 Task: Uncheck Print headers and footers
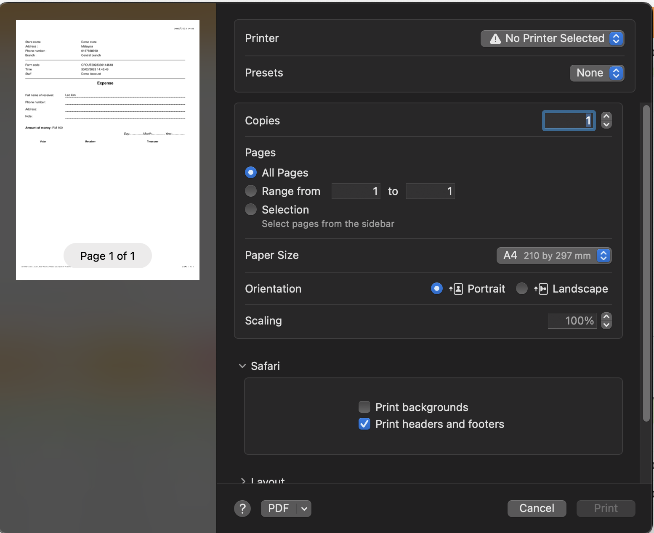[x=364, y=424]
